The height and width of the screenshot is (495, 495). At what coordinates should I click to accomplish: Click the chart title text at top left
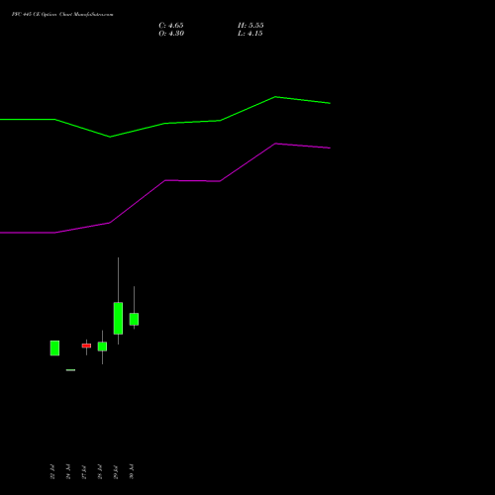(x=62, y=15)
